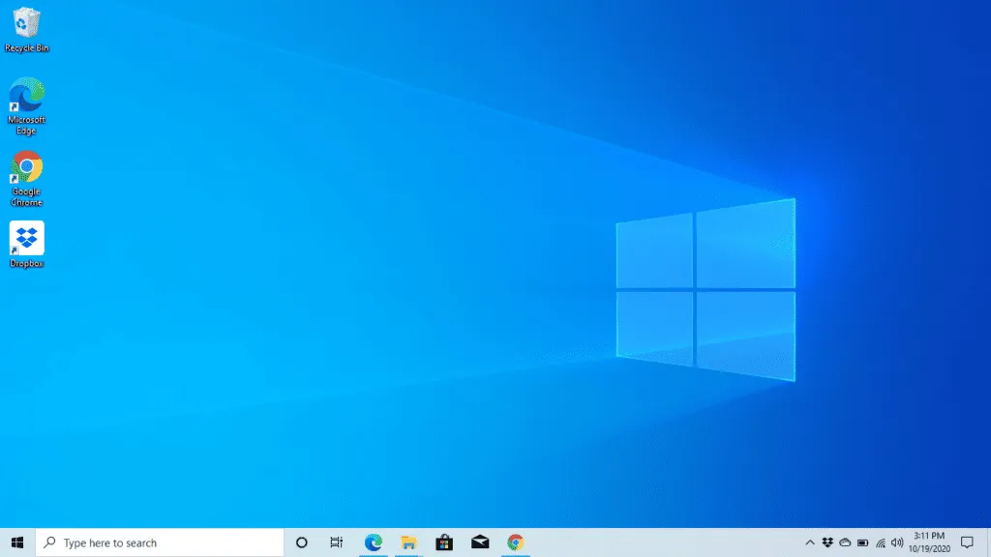The height and width of the screenshot is (557, 991).
Task: Open OneDrive from the system tray
Action: (845, 542)
